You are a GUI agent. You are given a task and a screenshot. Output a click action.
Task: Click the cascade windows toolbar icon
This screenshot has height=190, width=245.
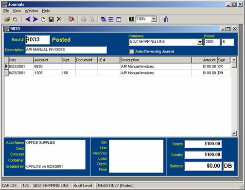click(104, 19)
